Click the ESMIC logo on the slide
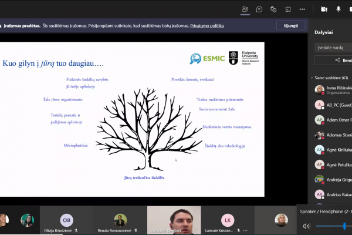 pos(207,59)
